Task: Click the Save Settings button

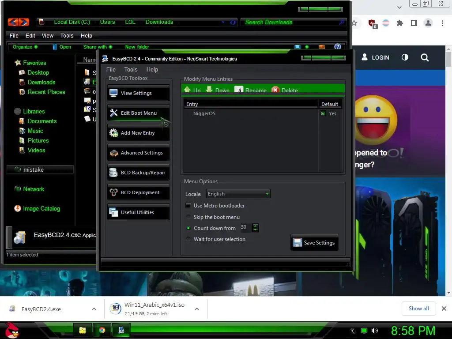Action: [314, 242]
